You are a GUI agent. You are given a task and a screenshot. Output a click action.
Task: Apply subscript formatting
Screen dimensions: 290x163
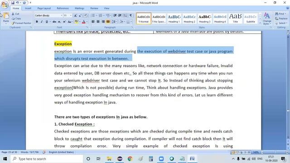coord(59,22)
